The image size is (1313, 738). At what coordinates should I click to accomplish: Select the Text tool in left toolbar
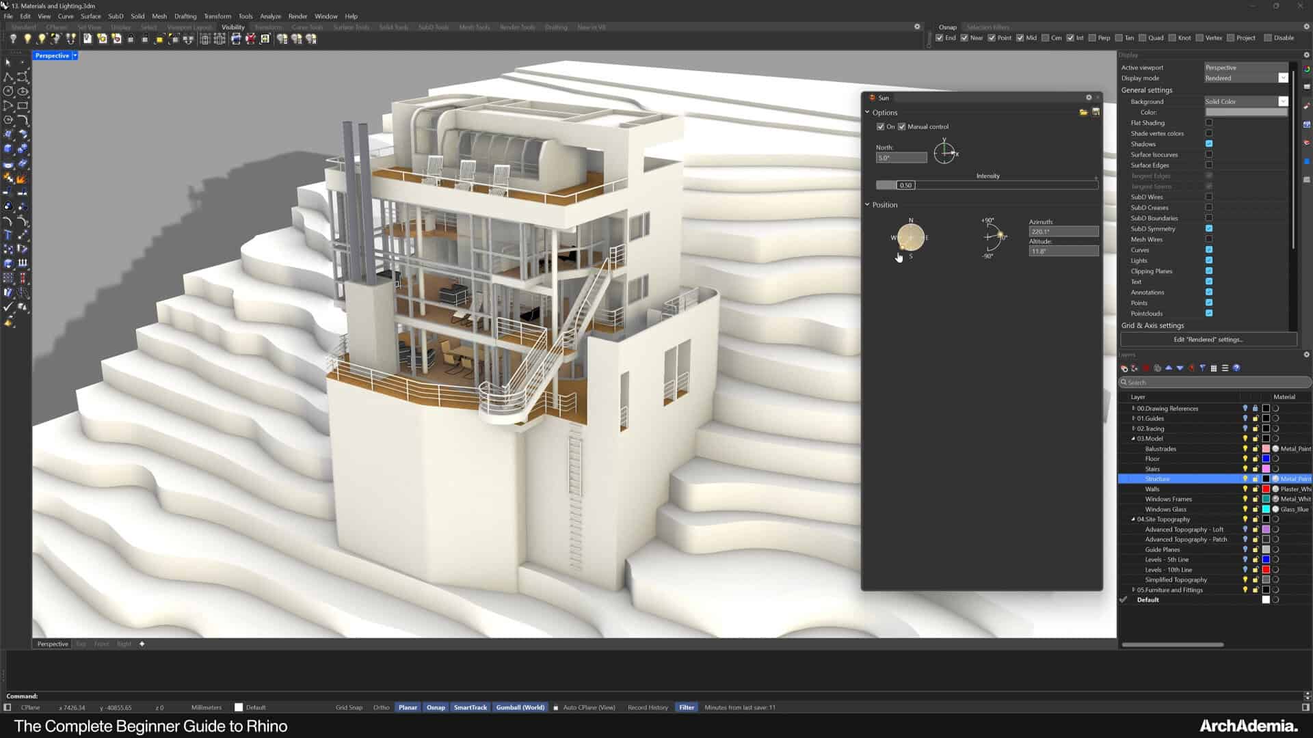pyautogui.click(x=8, y=234)
